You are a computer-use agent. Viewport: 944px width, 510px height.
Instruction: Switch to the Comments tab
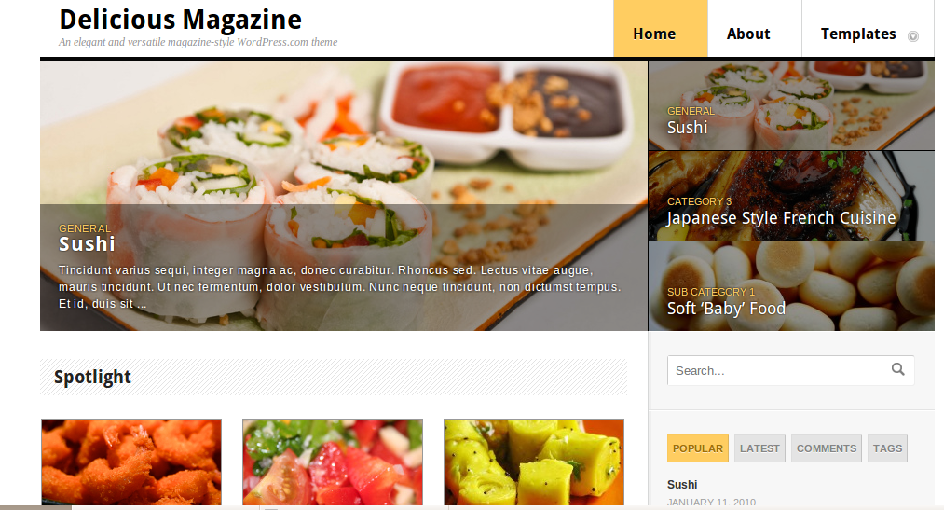pos(826,448)
